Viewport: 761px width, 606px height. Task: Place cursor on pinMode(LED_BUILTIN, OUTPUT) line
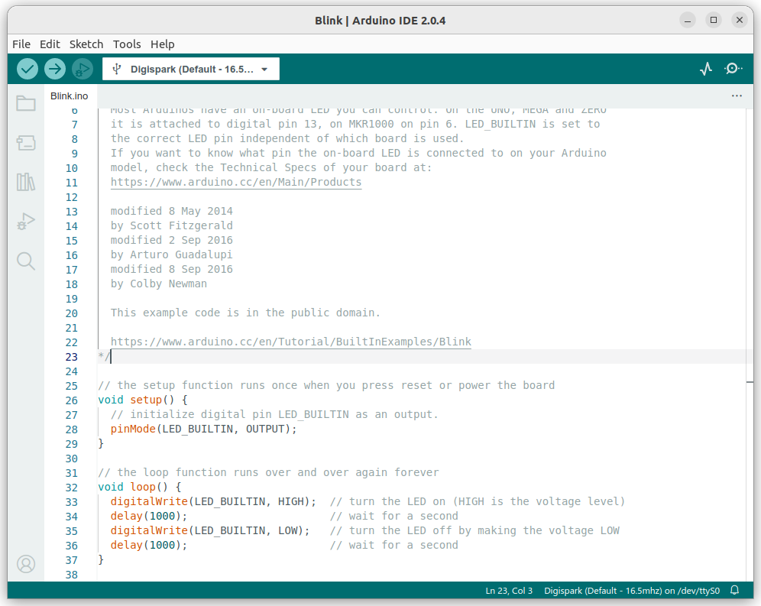[203, 429]
